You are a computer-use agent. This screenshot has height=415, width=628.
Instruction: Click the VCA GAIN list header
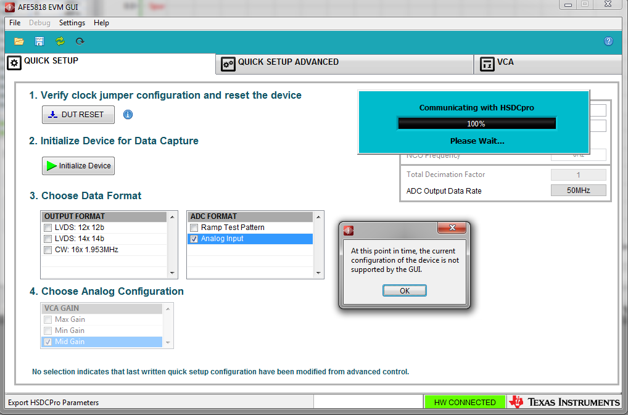[x=102, y=308]
